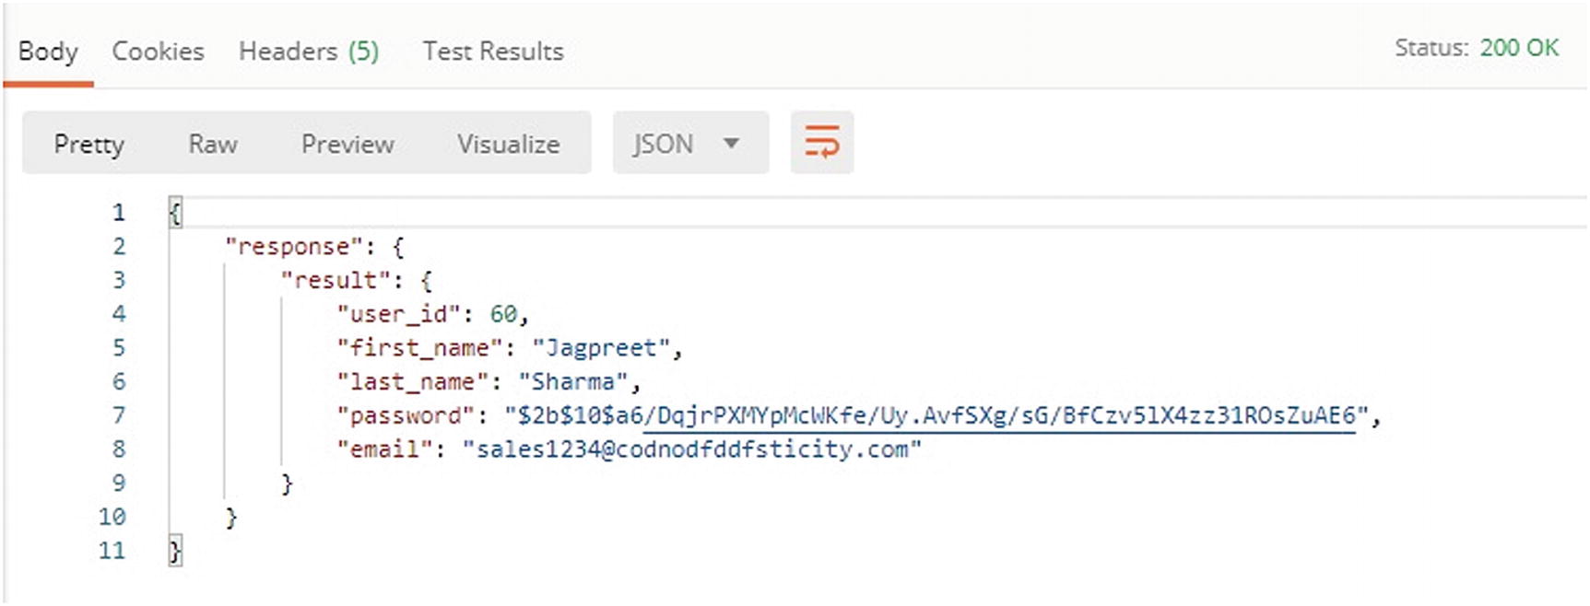Select the Pretty view mode

pyautogui.click(x=88, y=144)
